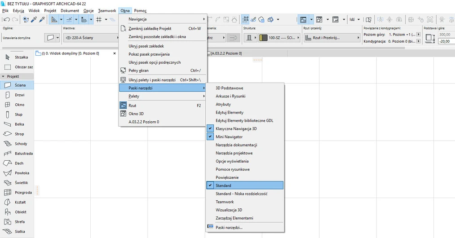455x238 pixels.
Task: Choose Okno 3D in the Okna menu
Action: (163, 114)
